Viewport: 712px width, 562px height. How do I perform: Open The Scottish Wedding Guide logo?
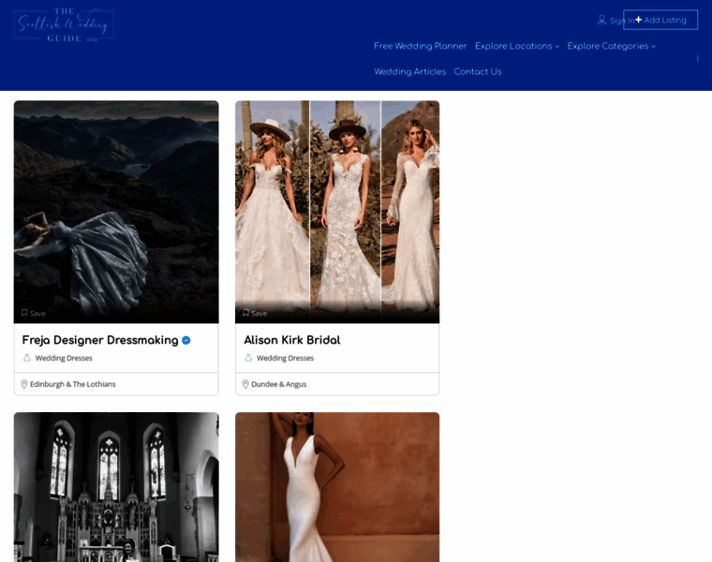[64, 25]
